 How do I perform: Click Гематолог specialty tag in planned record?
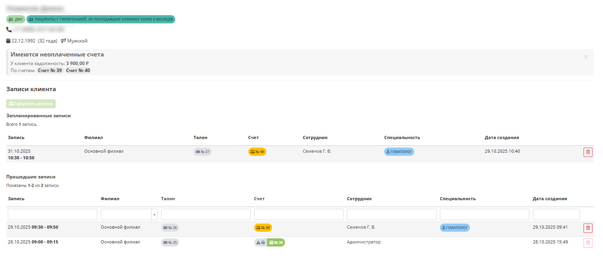(399, 152)
